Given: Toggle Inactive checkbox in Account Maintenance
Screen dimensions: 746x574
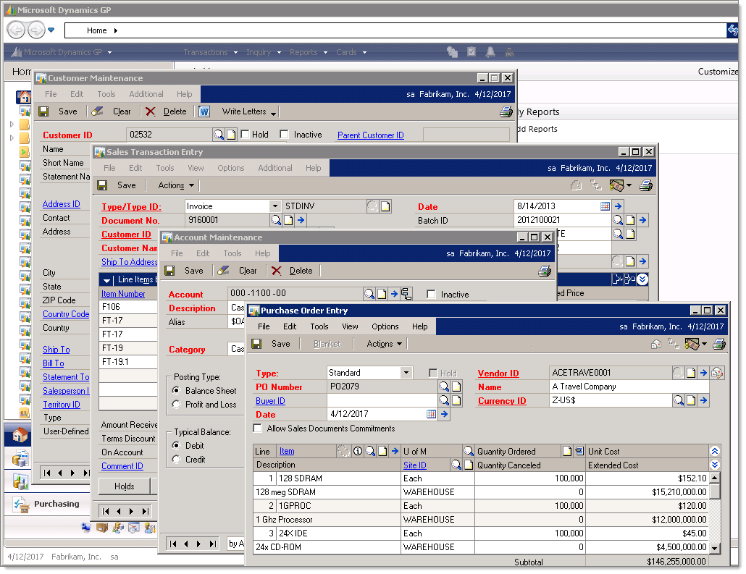Looking at the screenshot, I should click(x=431, y=295).
